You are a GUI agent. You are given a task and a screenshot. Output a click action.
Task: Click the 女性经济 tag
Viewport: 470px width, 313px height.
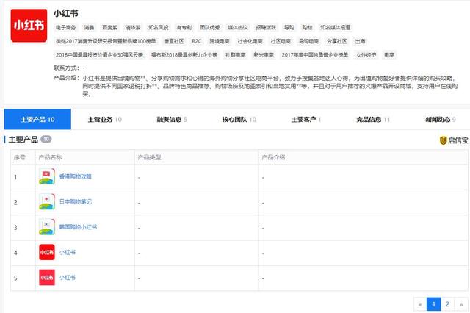coord(366,55)
